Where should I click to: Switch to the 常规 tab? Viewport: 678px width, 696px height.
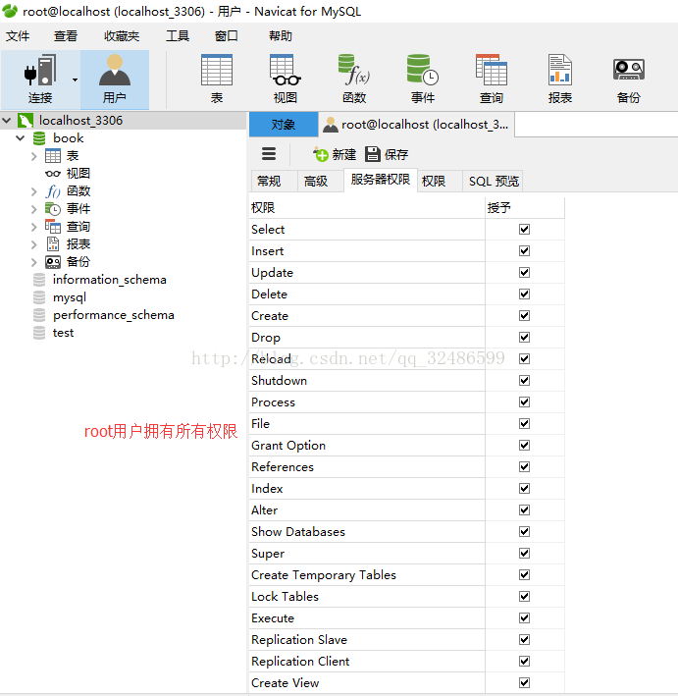pyautogui.click(x=274, y=181)
